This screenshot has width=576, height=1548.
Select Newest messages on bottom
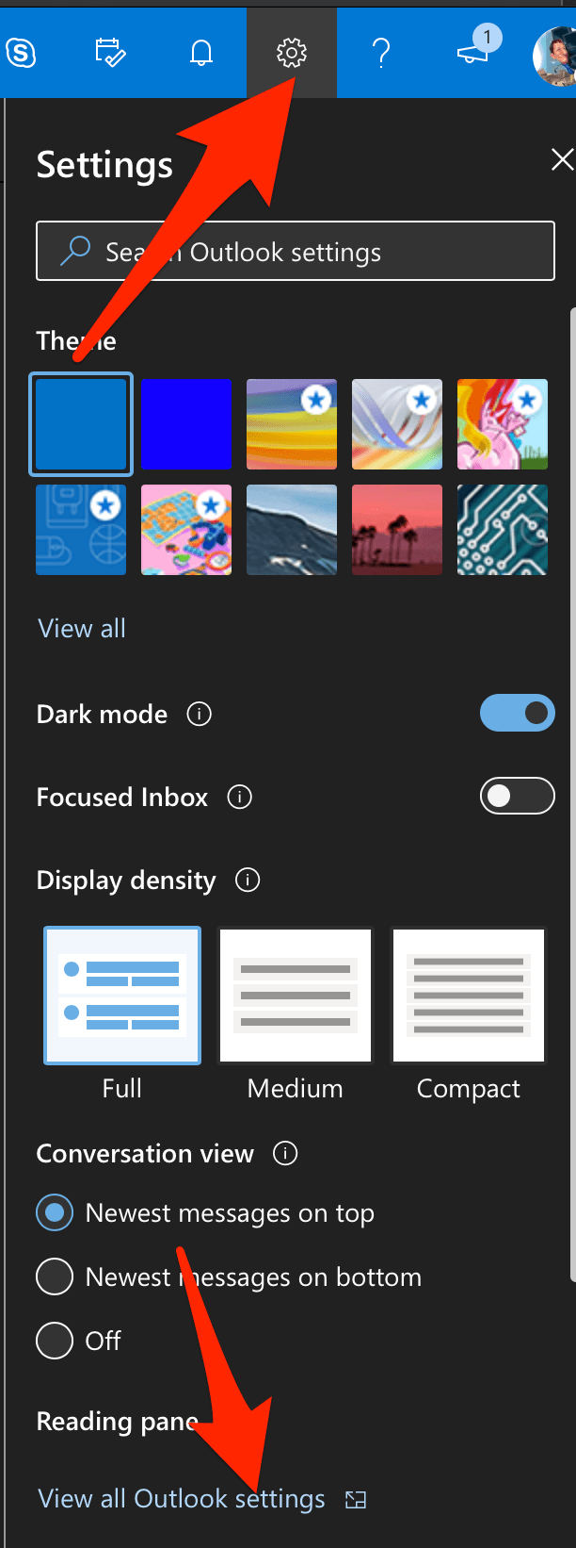pos(229,1277)
